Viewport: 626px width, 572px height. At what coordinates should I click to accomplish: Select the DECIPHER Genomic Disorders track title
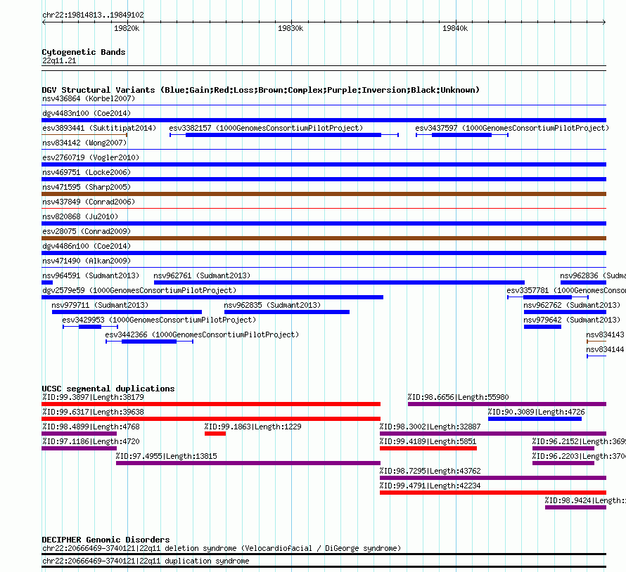106,540
